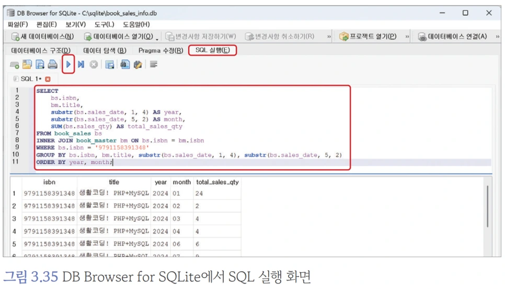Run all SQL with blue play icon
The width and height of the screenshot is (505, 289).
68,64
